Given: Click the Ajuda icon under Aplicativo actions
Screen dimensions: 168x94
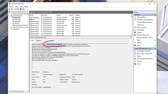Looking at the screenshot, I should [135, 45].
